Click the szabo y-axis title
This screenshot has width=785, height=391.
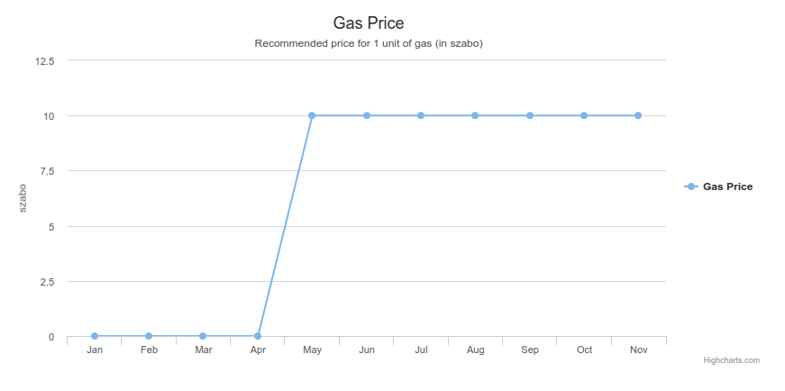(x=23, y=198)
